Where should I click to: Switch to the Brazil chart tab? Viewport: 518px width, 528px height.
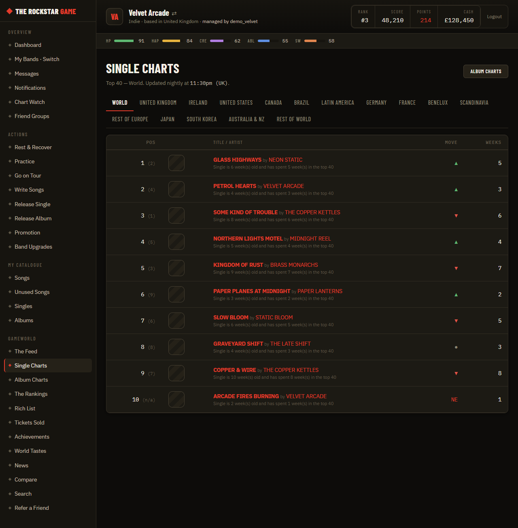pyautogui.click(x=301, y=103)
